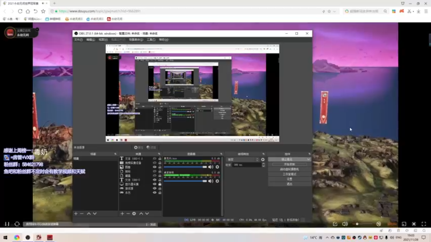The height and width of the screenshot is (242, 431).
Task: Click the 启动虚拟摄像机 button
Action: pos(289,169)
